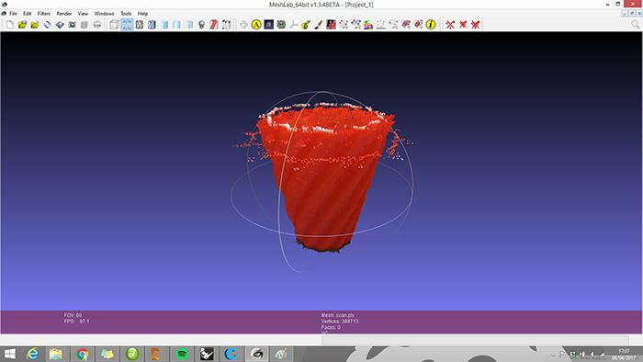The width and height of the screenshot is (643, 362).
Task: Switch to flat shading render mode
Action: coord(176,25)
